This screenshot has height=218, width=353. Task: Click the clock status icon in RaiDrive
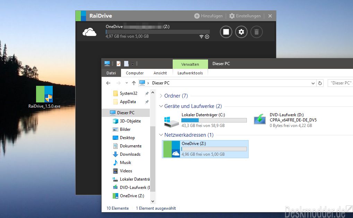[x=207, y=37]
